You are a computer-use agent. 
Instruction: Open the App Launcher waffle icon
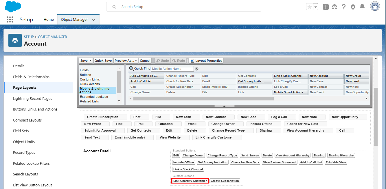[x=10, y=19]
